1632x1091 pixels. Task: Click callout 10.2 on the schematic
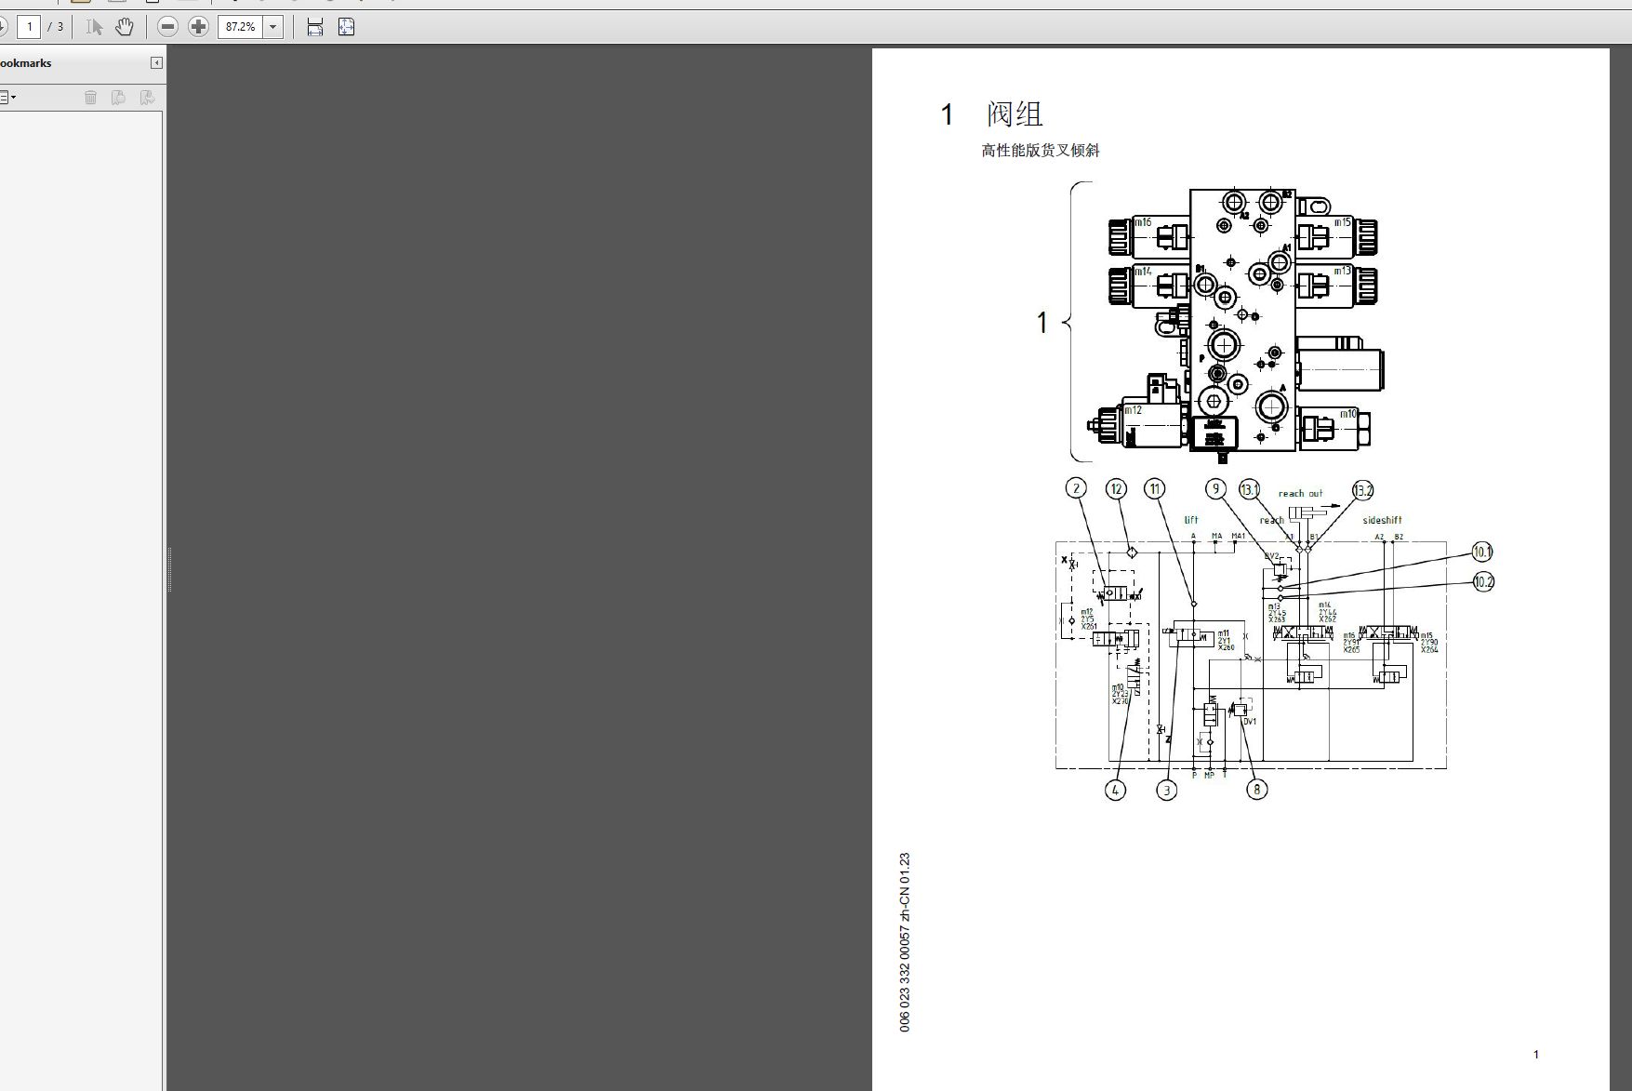[x=1482, y=582]
